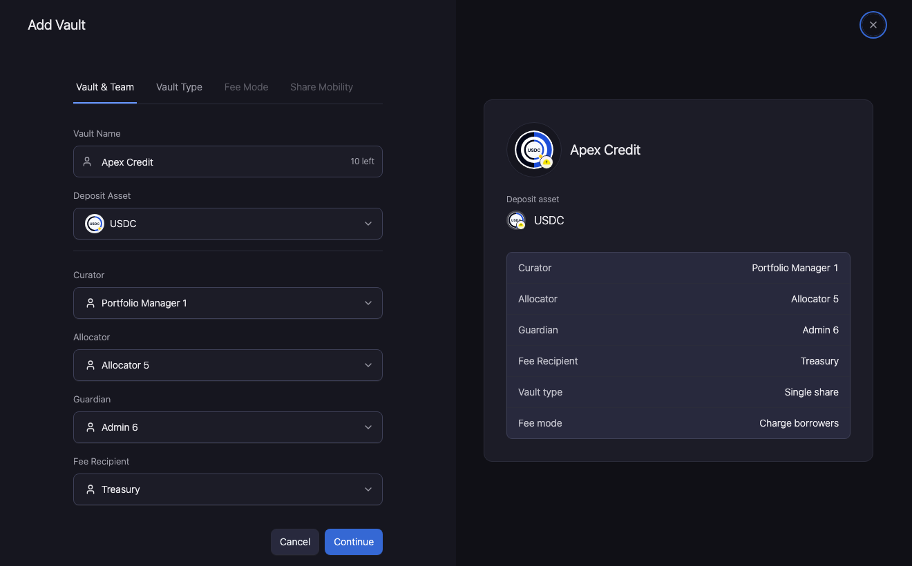Click the small USDC icon under Deposit asset preview
The height and width of the screenshot is (566, 912).
[516, 221]
